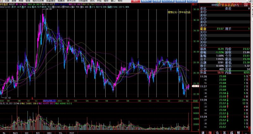Select the 买① order book row
Viewport: 253px width, 134px height.
pyautogui.click(x=225, y=32)
